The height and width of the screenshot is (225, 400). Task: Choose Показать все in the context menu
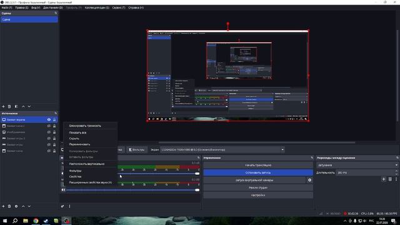pyautogui.click(x=90, y=132)
